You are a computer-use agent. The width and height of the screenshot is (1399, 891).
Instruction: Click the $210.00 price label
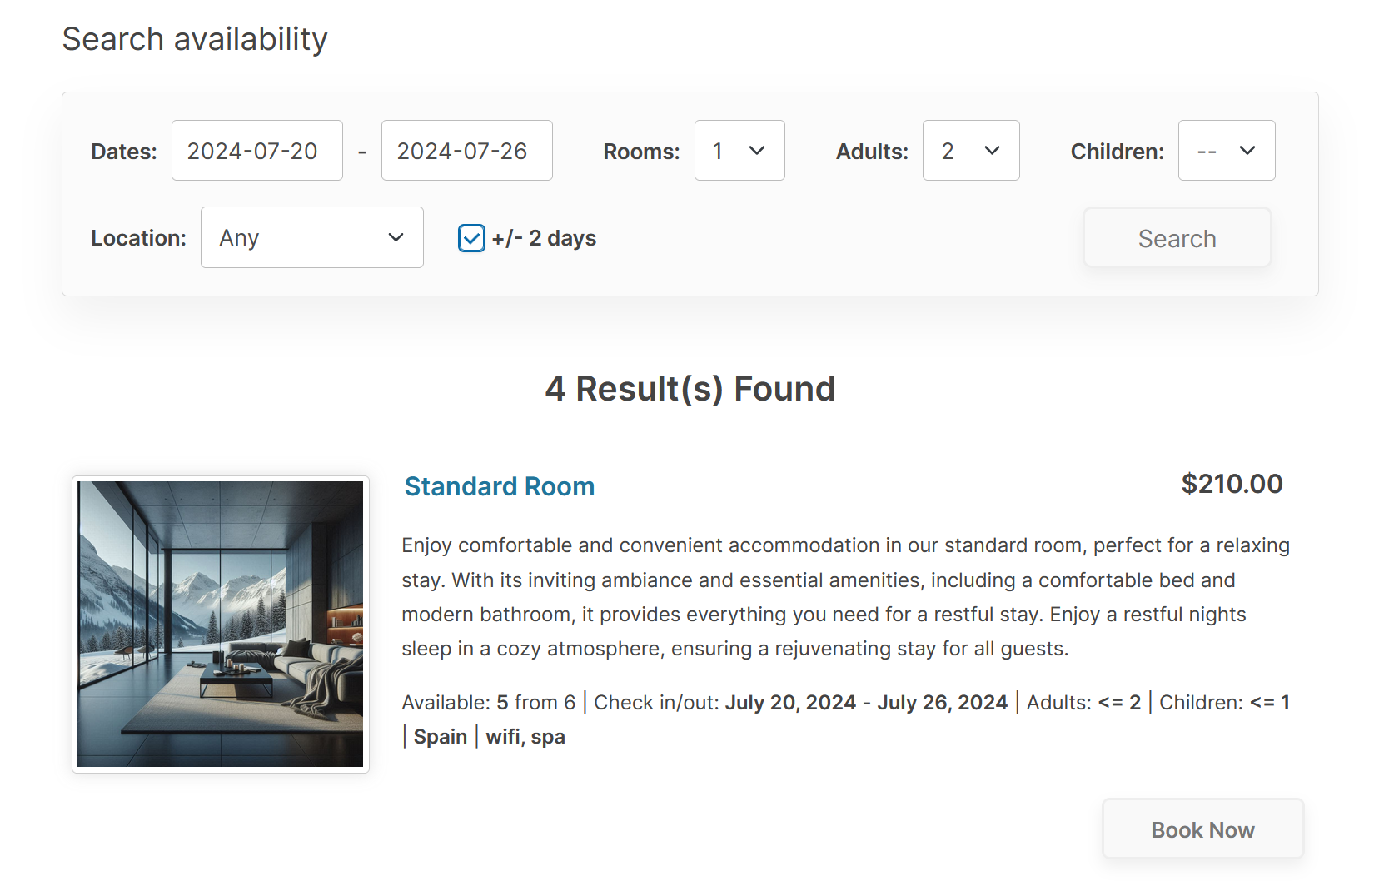(x=1232, y=484)
